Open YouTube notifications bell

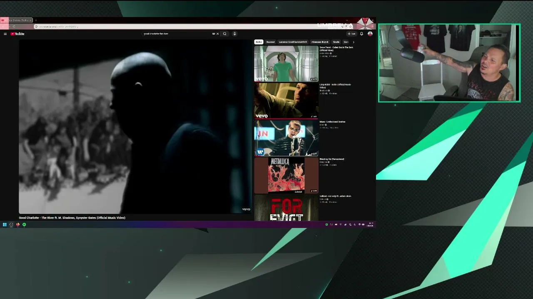[361, 34]
